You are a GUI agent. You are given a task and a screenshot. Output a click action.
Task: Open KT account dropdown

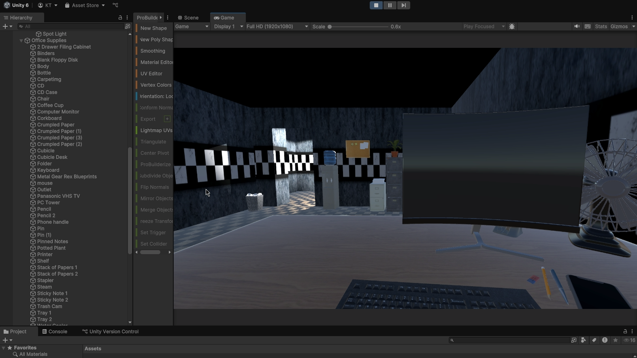pos(48,5)
